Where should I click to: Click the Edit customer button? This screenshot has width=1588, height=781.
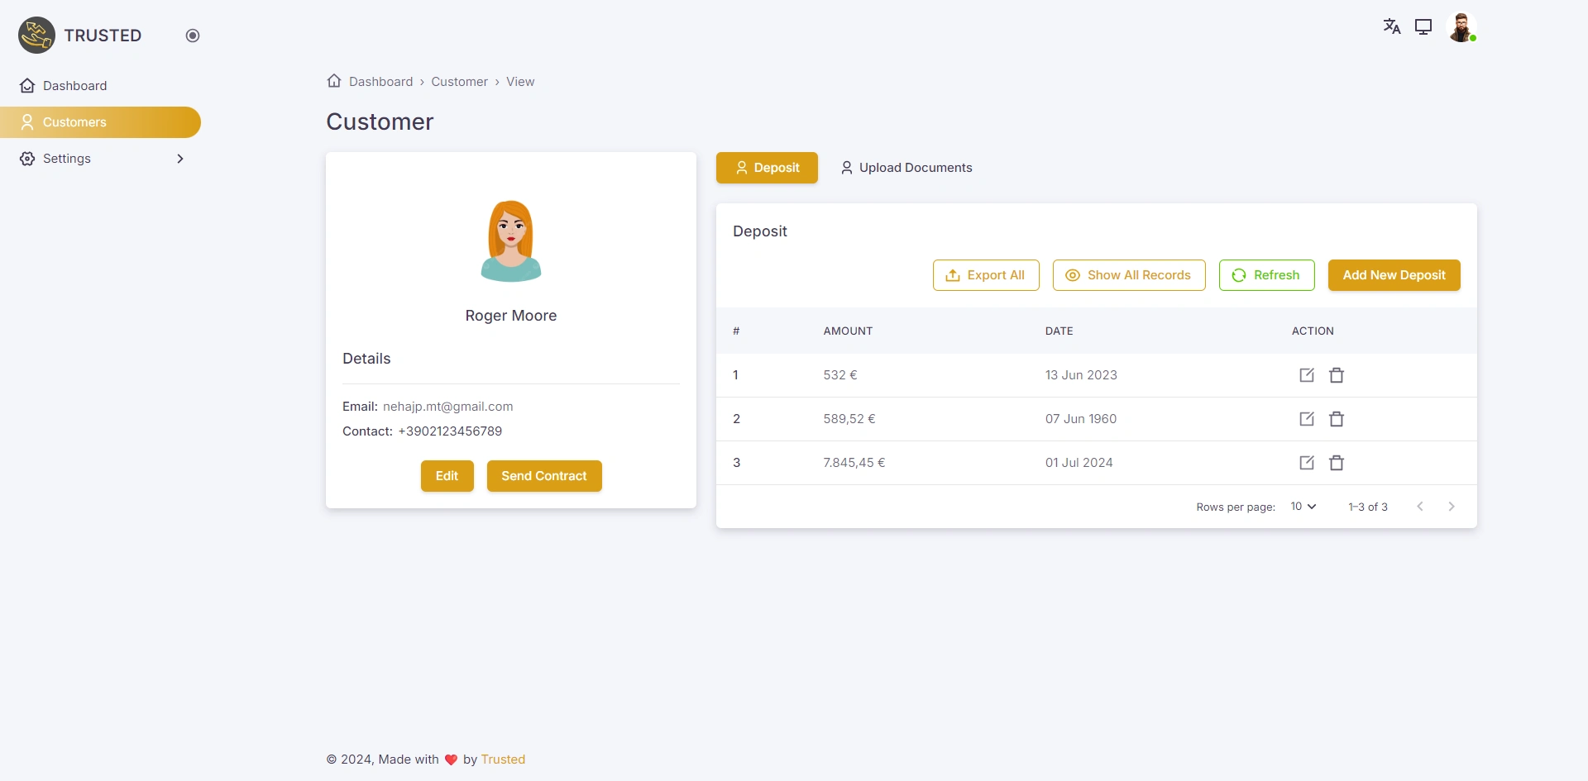(447, 476)
